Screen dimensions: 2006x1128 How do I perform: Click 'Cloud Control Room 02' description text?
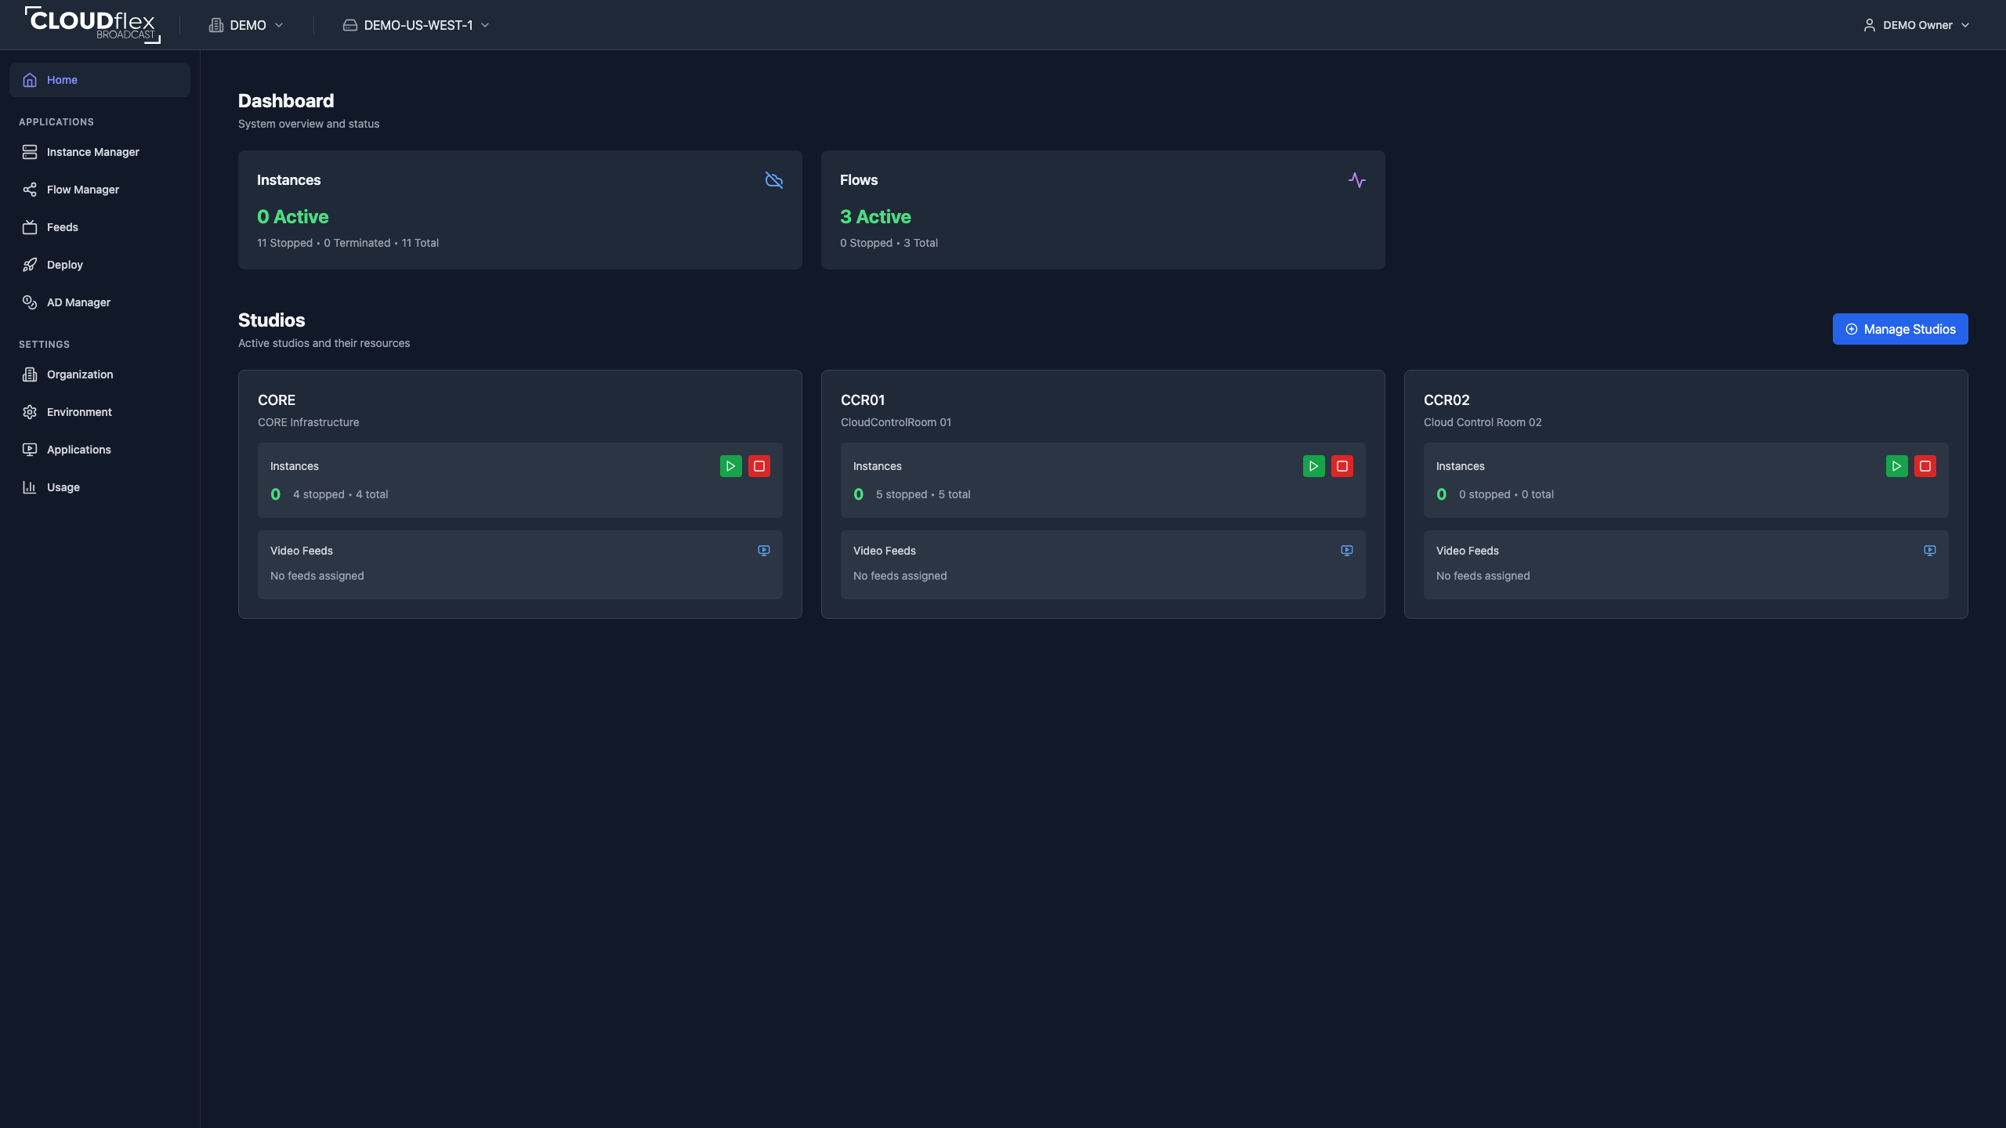[x=1483, y=422]
